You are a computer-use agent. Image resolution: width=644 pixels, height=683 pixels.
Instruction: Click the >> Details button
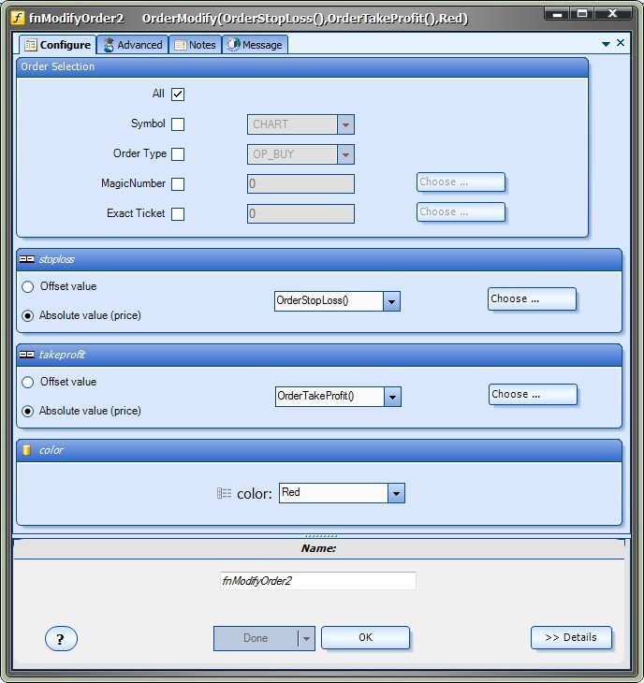(571, 638)
